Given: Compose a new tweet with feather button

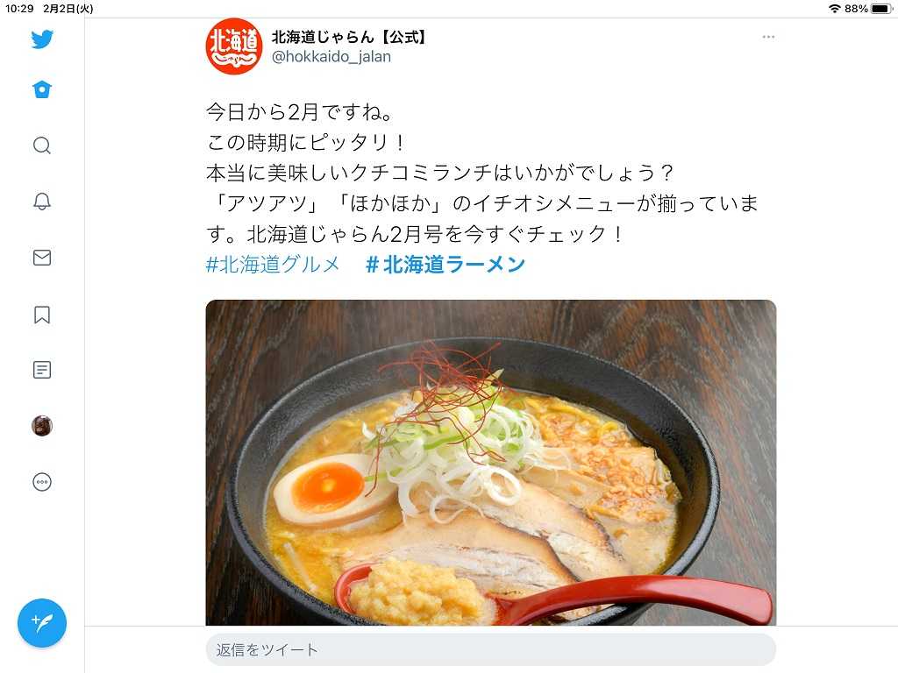Looking at the screenshot, I should [42, 623].
